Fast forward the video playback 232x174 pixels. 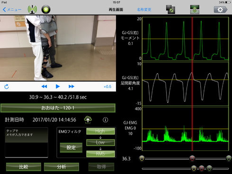71,86
